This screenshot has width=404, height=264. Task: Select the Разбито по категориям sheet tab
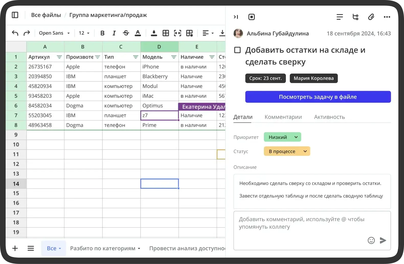point(105,248)
